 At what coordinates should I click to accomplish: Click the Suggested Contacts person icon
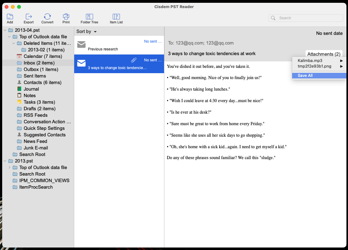click(19, 135)
